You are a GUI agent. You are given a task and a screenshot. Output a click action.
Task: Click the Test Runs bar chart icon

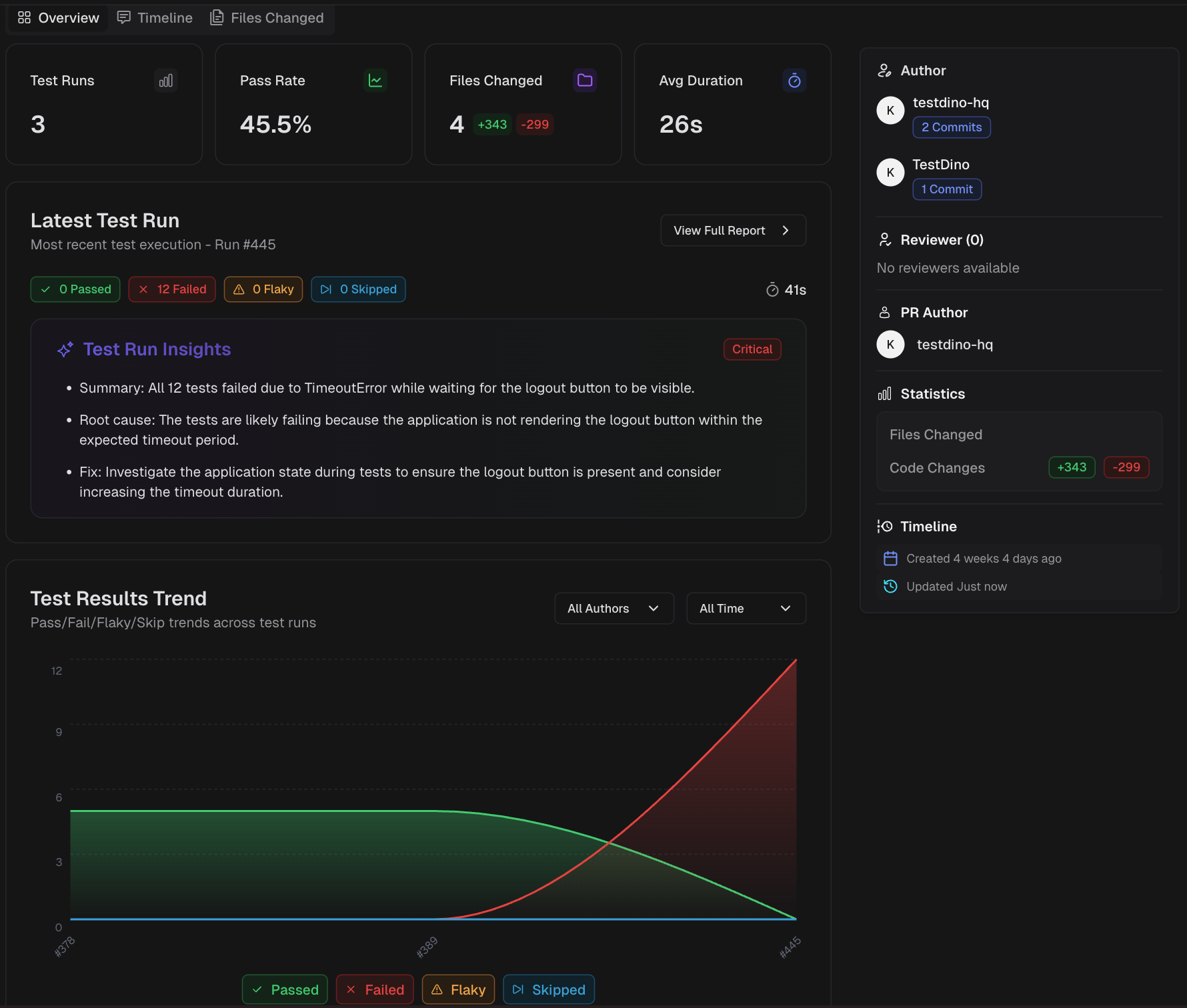pyautogui.click(x=166, y=81)
